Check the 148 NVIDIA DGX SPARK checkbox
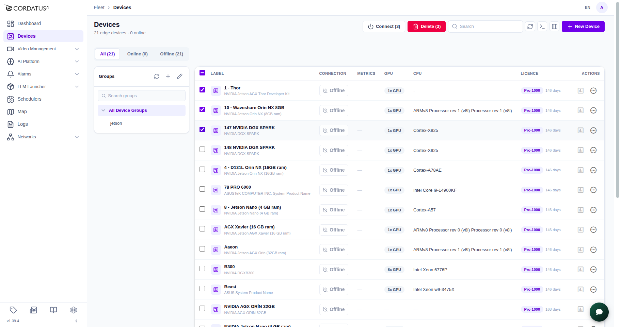 tap(202, 149)
